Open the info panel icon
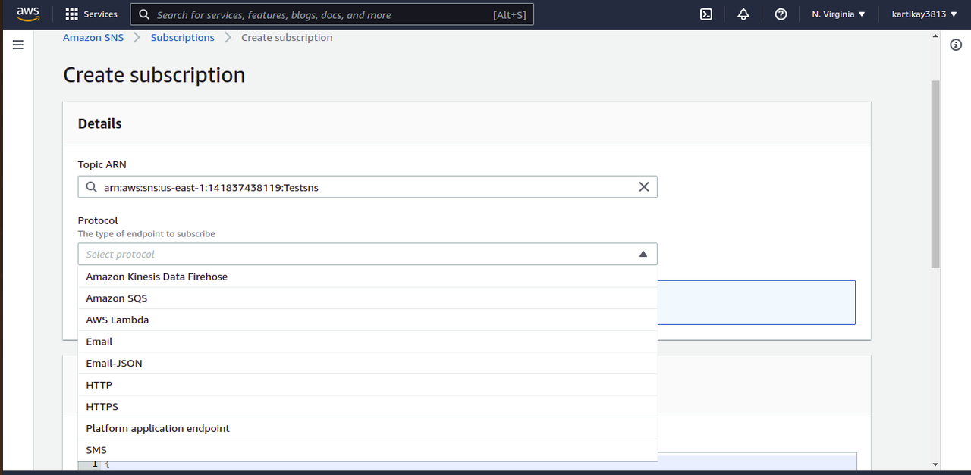The image size is (971, 475). coord(956,45)
